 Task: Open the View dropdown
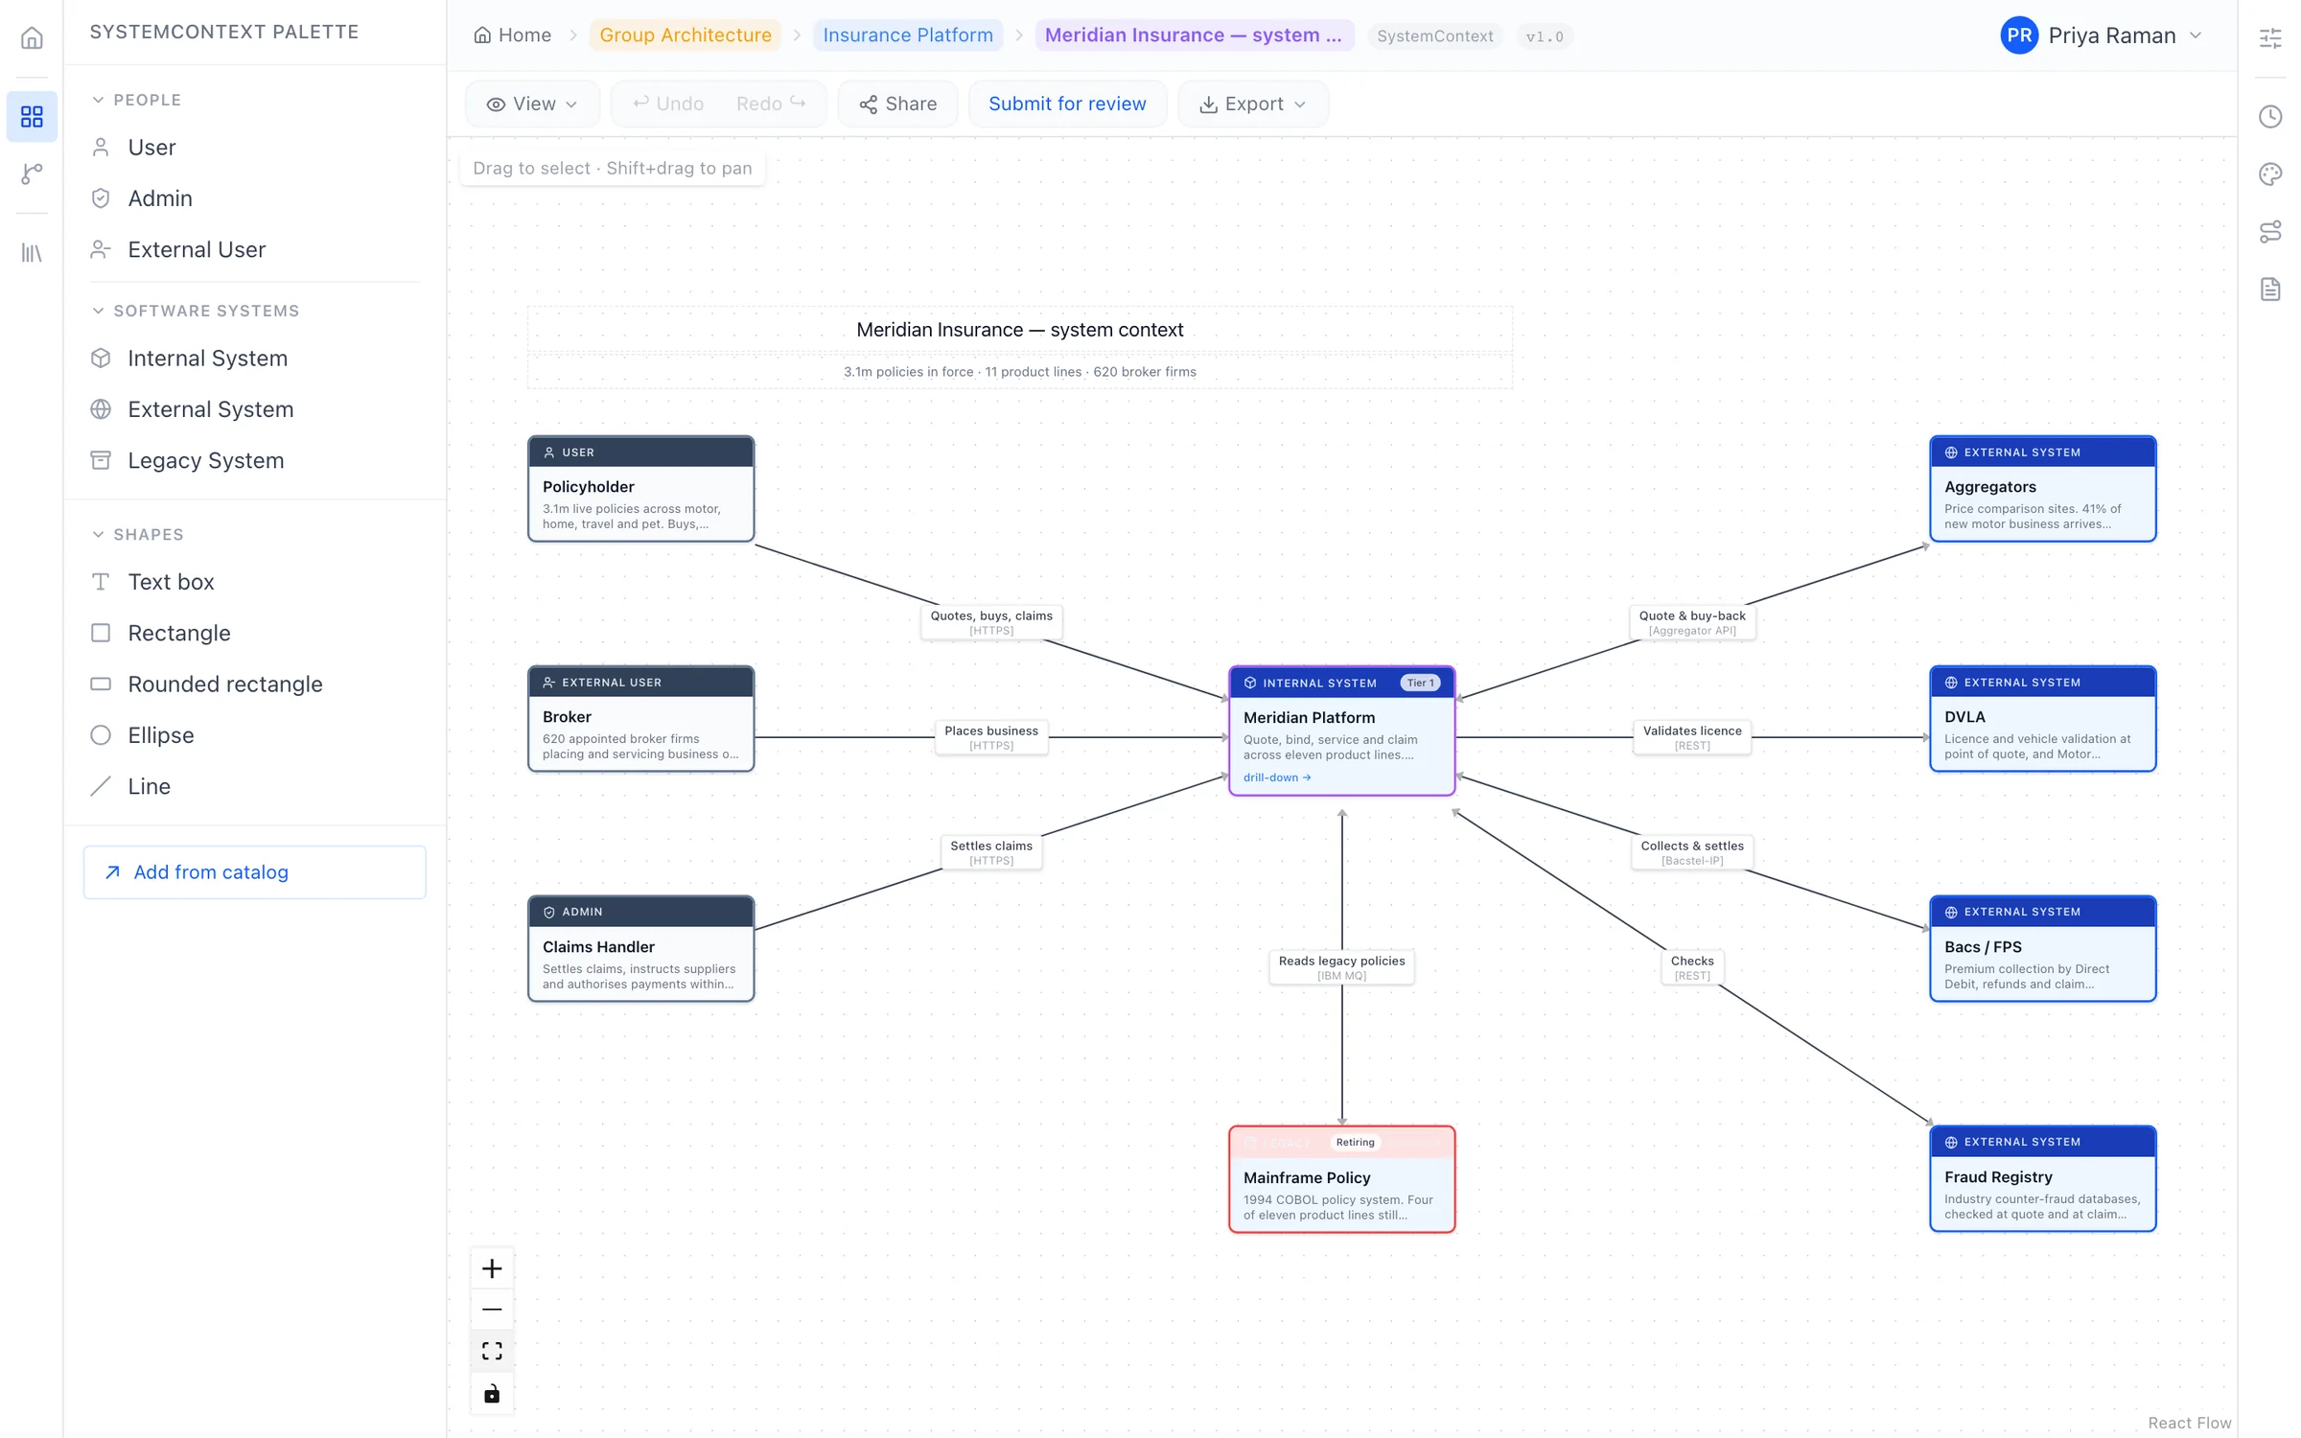point(532,104)
